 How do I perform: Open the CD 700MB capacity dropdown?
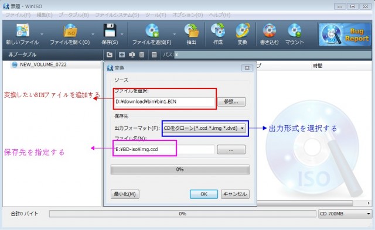(345, 214)
